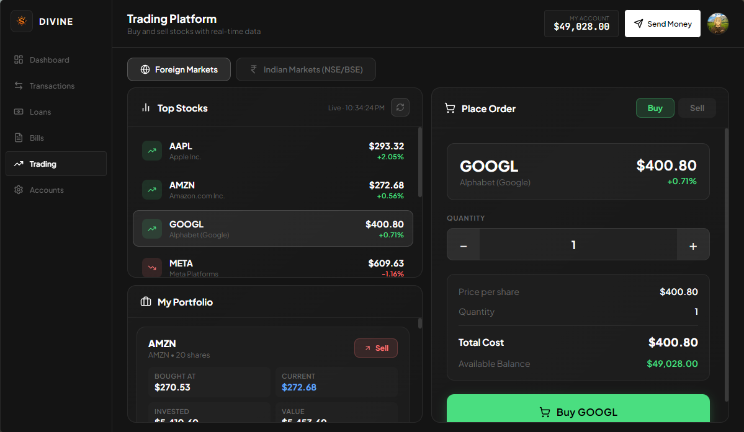Switch to Indian Markets (NSE/BSE) tab
This screenshot has width=744, height=432.
click(x=305, y=69)
